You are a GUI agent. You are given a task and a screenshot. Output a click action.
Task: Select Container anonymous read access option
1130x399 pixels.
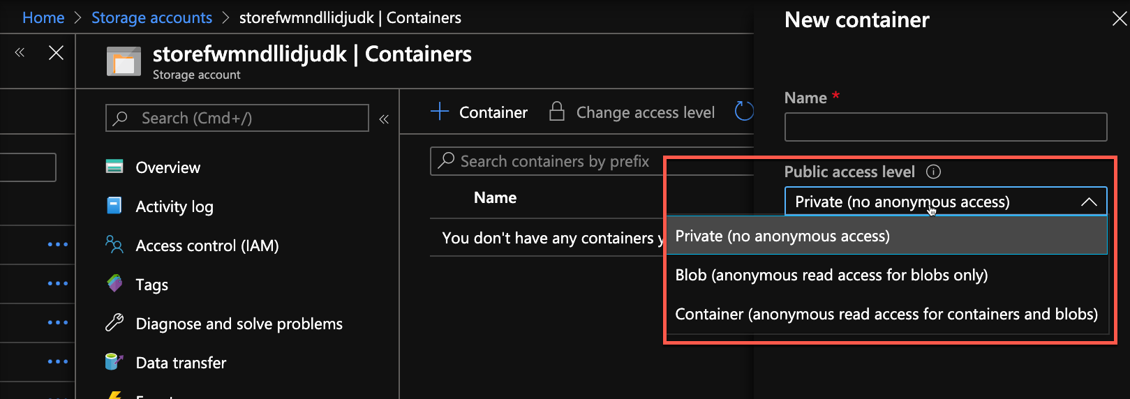[886, 315]
